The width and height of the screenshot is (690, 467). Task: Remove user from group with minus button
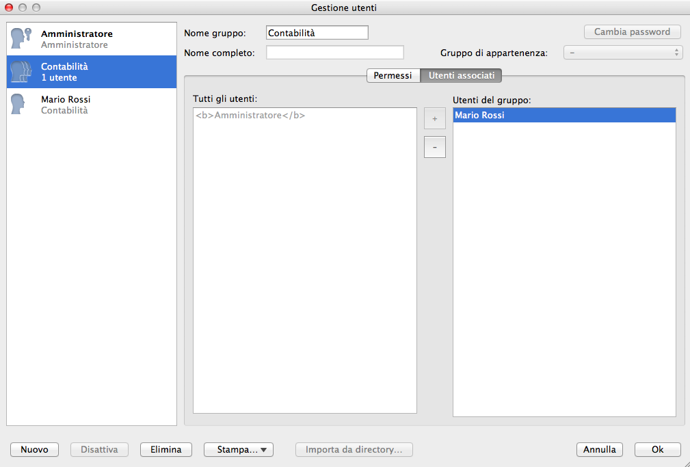click(434, 147)
